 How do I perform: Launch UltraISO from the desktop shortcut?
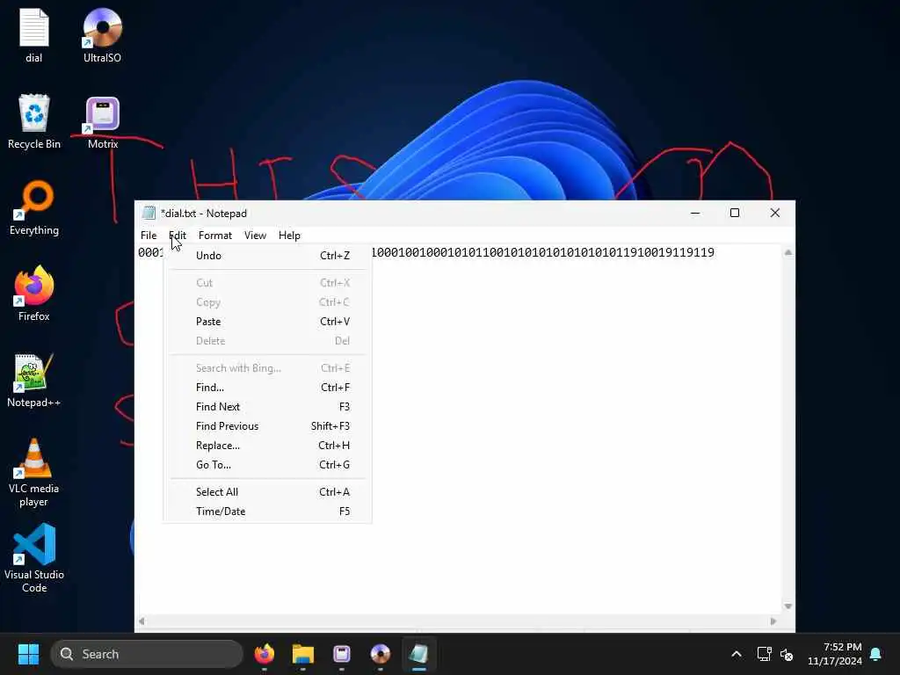[102, 34]
